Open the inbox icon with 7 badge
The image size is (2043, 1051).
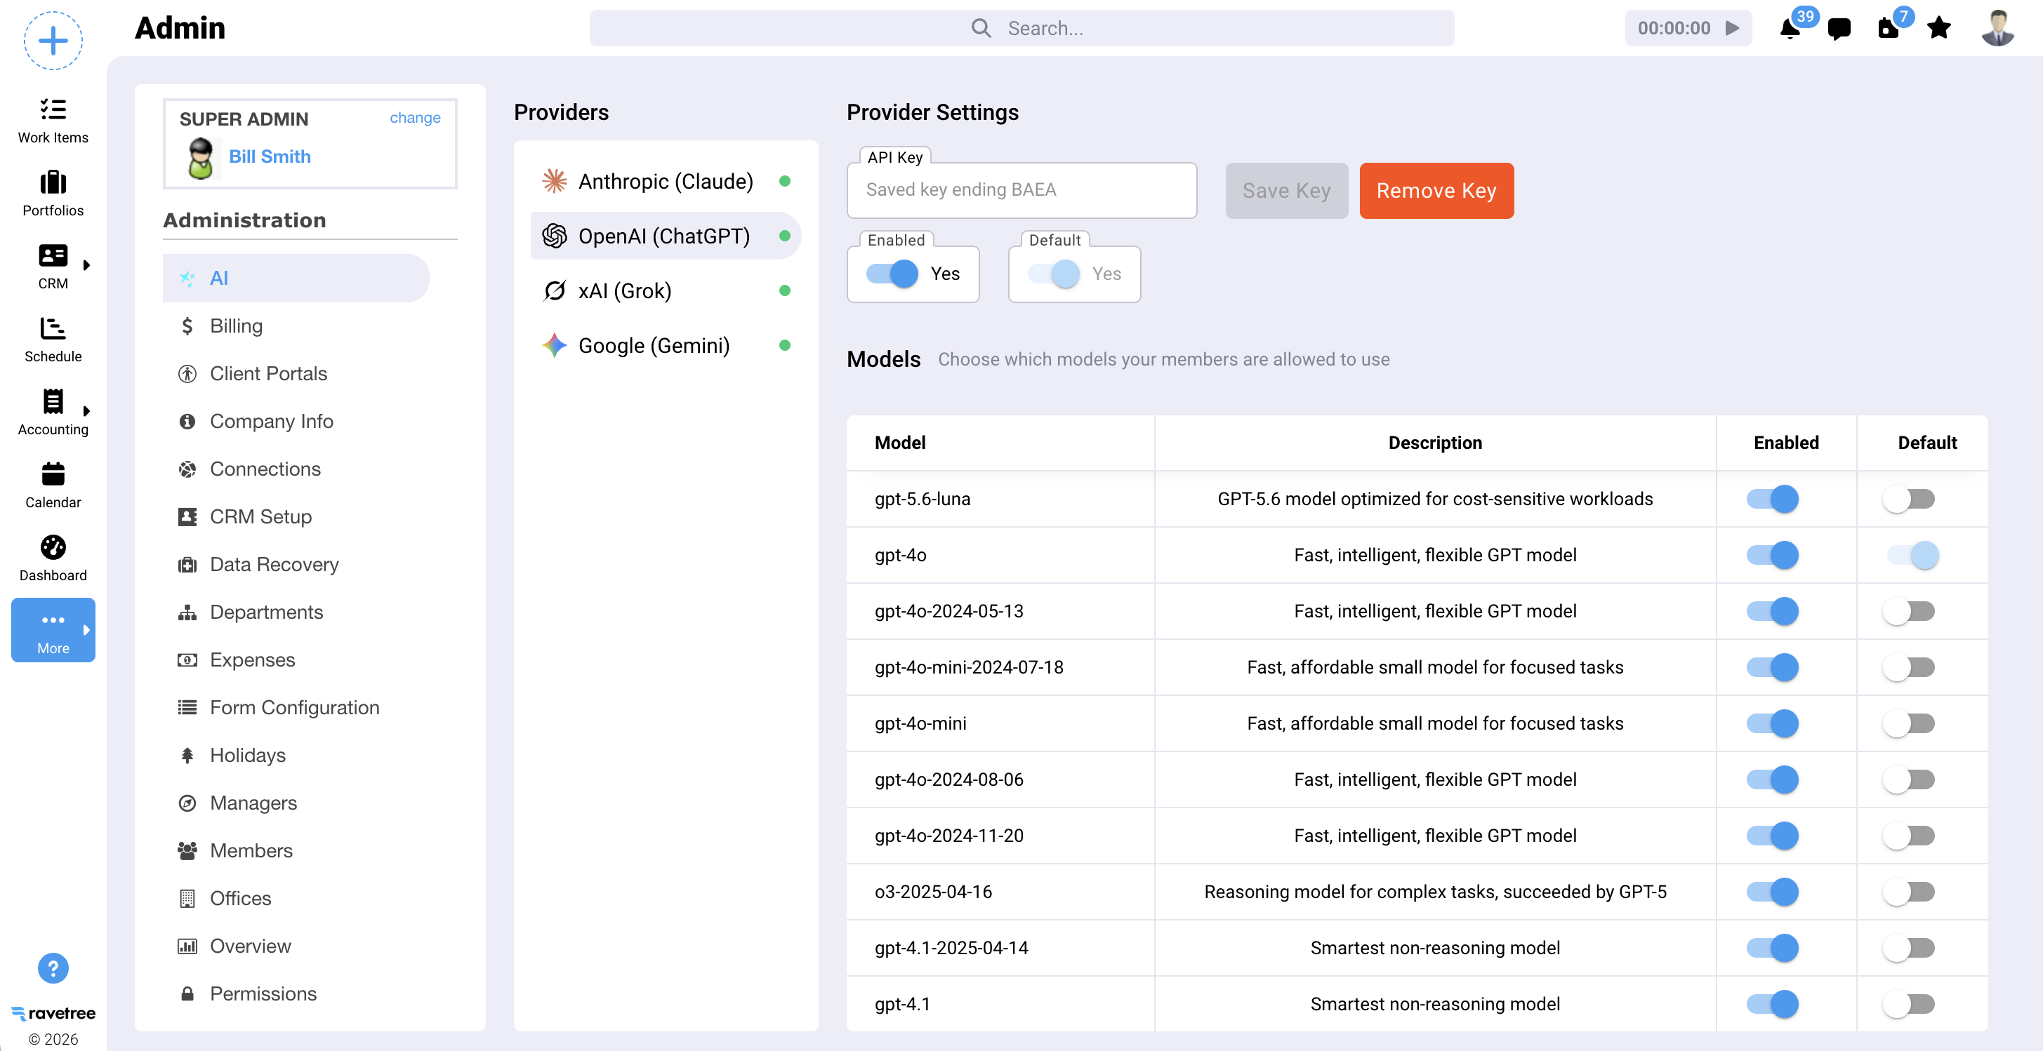point(1889,29)
